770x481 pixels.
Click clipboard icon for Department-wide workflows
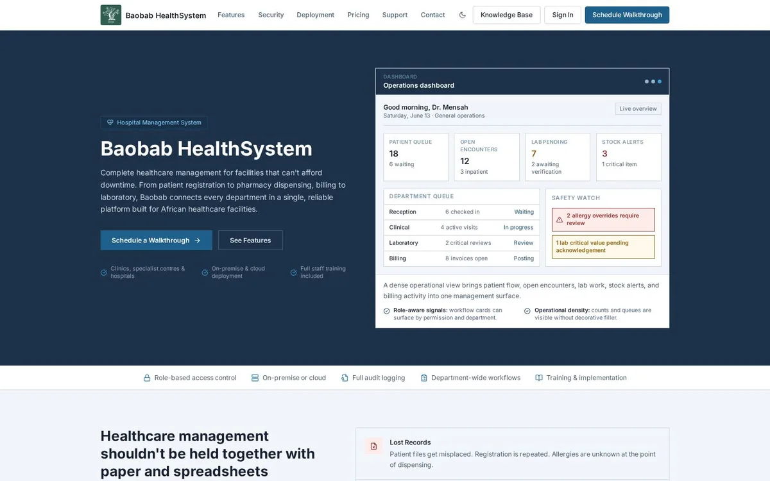pos(424,378)
